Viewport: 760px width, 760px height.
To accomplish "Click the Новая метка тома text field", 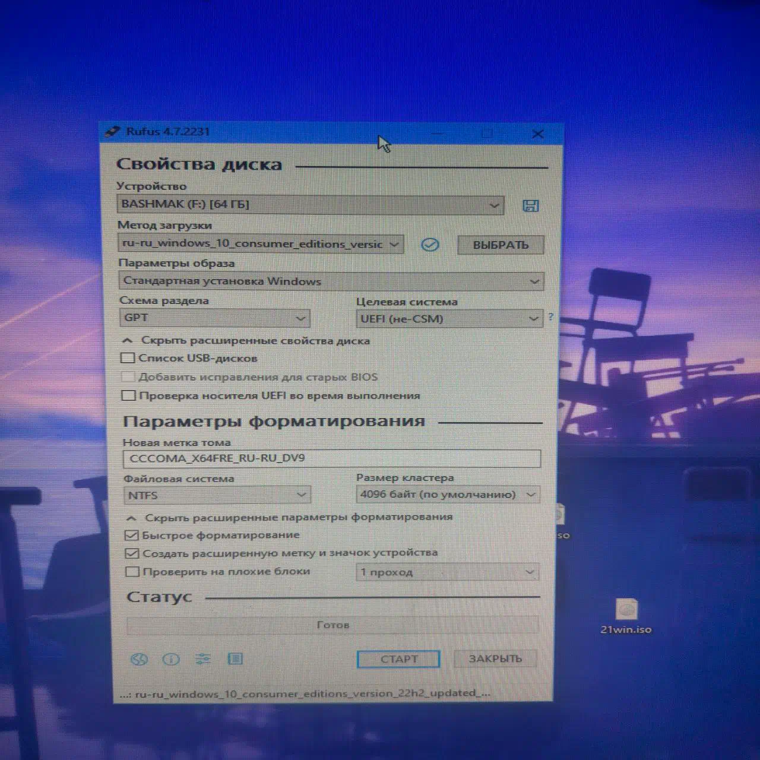I will coord(331,458).
